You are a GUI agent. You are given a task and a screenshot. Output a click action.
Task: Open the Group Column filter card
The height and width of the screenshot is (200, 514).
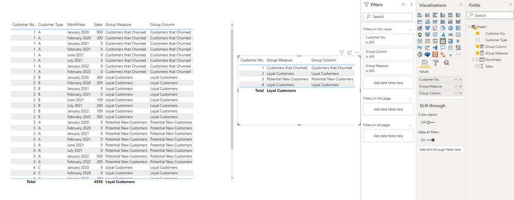[x=388, y=54]
